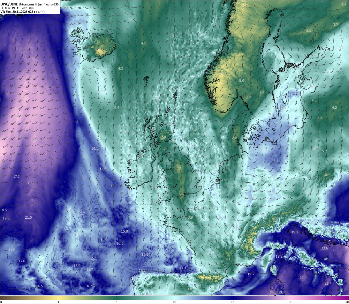Click the 17.3 value label
The height and width of the screenshot is (304, 349).
click(x=16, y=176)
